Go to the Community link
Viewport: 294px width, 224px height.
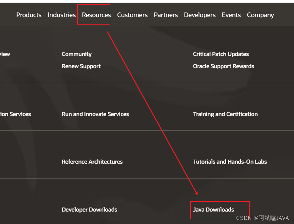77,54
